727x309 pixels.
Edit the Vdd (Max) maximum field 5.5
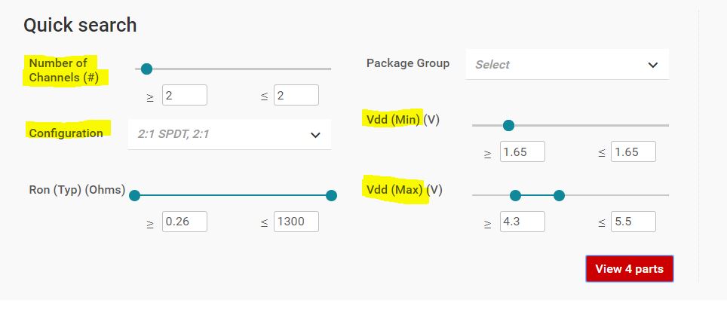[633, 222]
